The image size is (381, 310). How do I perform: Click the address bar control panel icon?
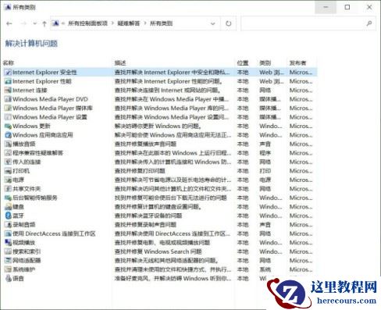tap(55, 23)
